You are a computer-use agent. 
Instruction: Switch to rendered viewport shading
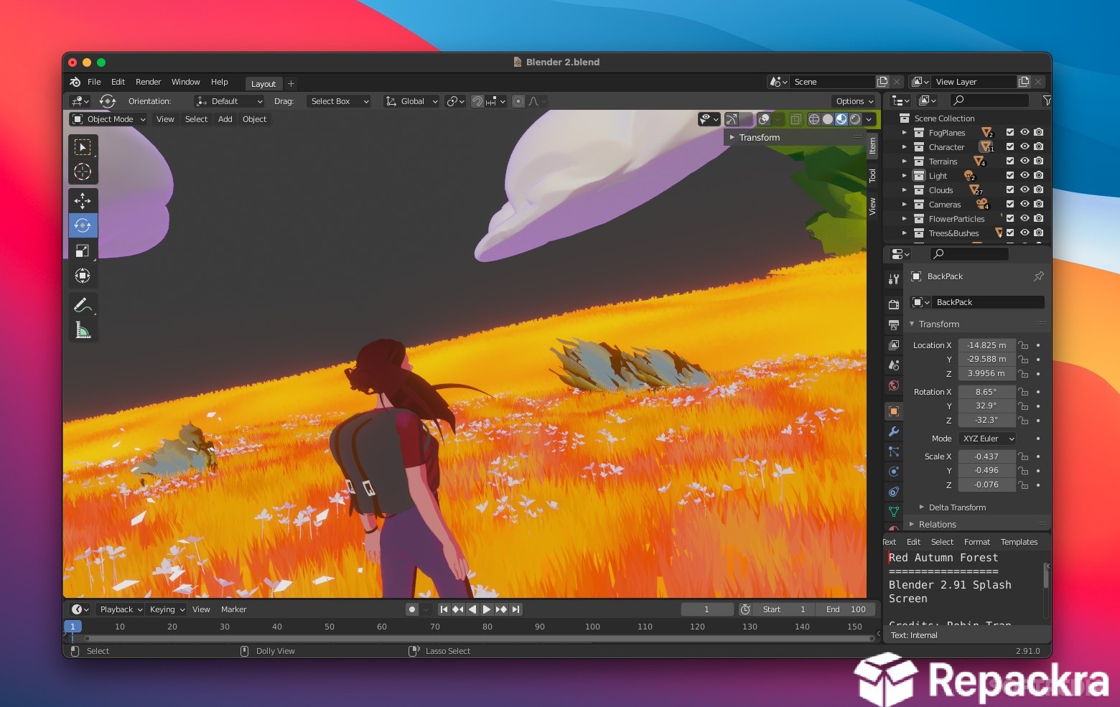(x=855, y=119)
